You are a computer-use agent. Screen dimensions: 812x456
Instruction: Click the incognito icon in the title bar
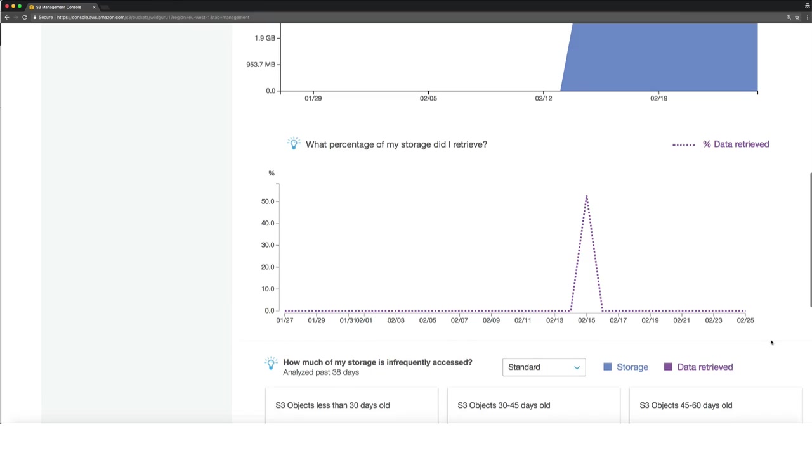(807, 6)
